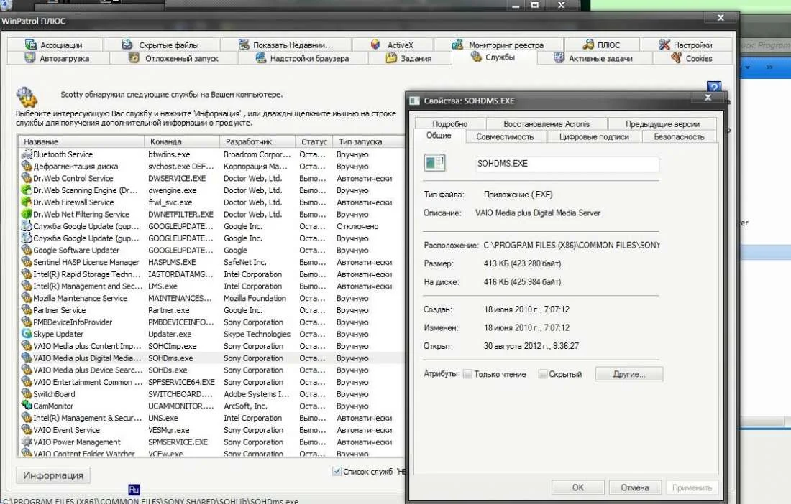791x504 pixels.
Task: Sort by Разработчик column header
Action: click(x=257, y=141)
